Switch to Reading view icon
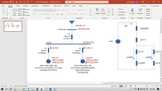The height and width of the screenshot is (91, 162). (131, 86)
